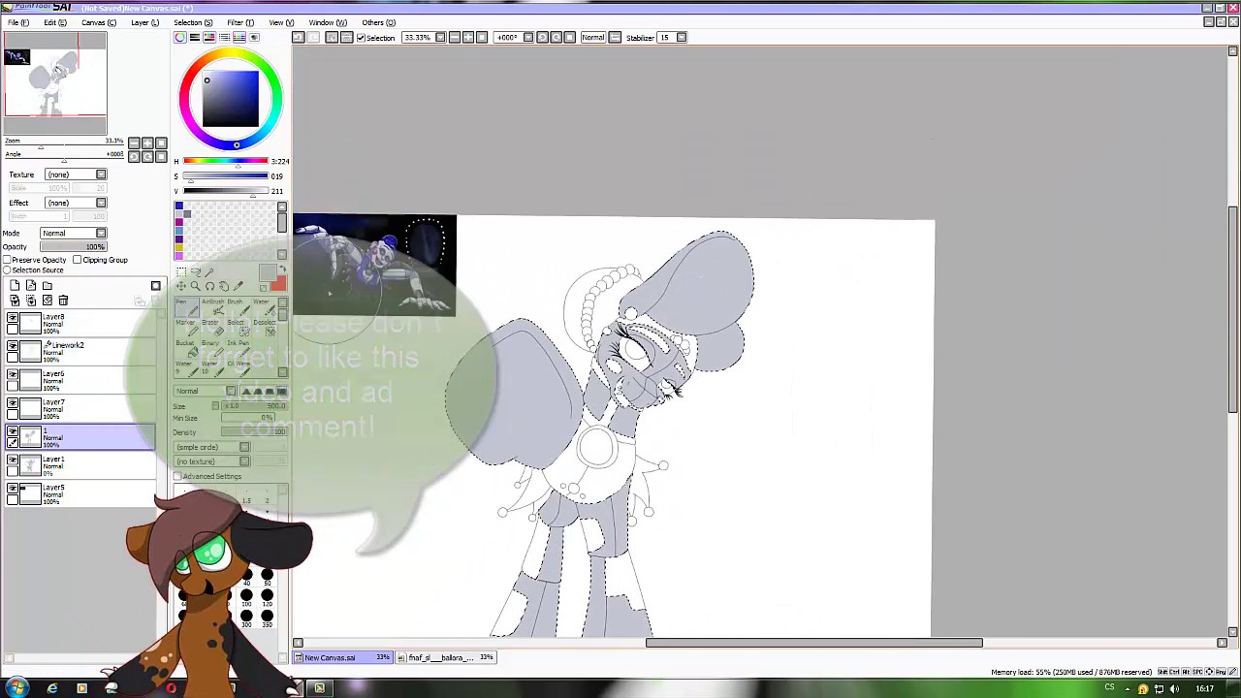
Task: Delete layer with the trash icon
Action: pos(63,301)
